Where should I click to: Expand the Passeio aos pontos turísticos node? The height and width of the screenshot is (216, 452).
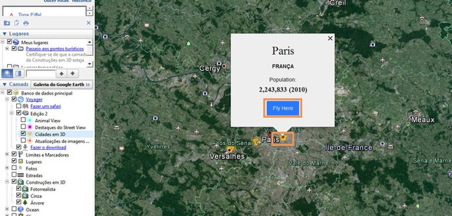(7, 49)
